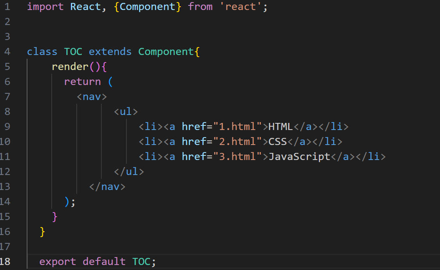The height and width of the screenshot is (270, 440).
Task: Click the 'react' string literal
Action: [240, 7]
